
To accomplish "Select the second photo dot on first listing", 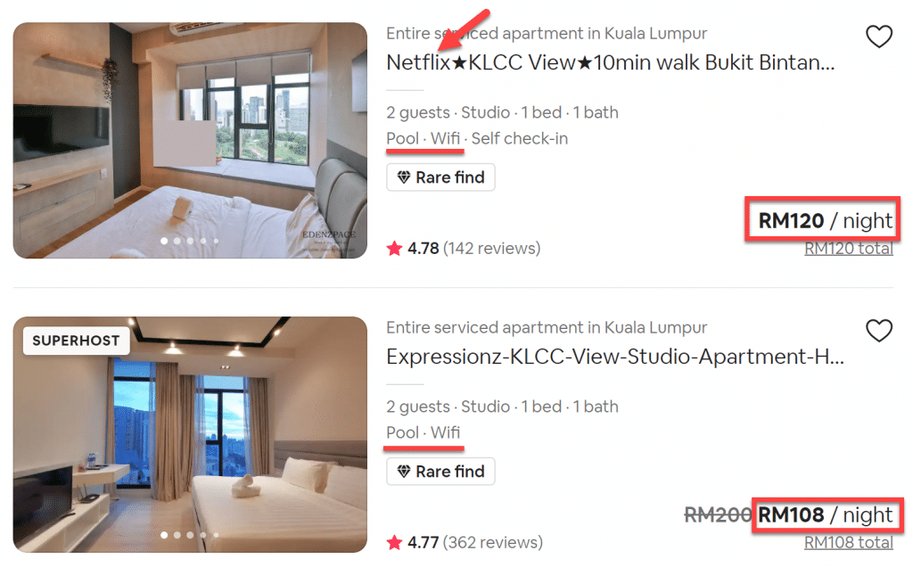I will [x=177, y=241].
